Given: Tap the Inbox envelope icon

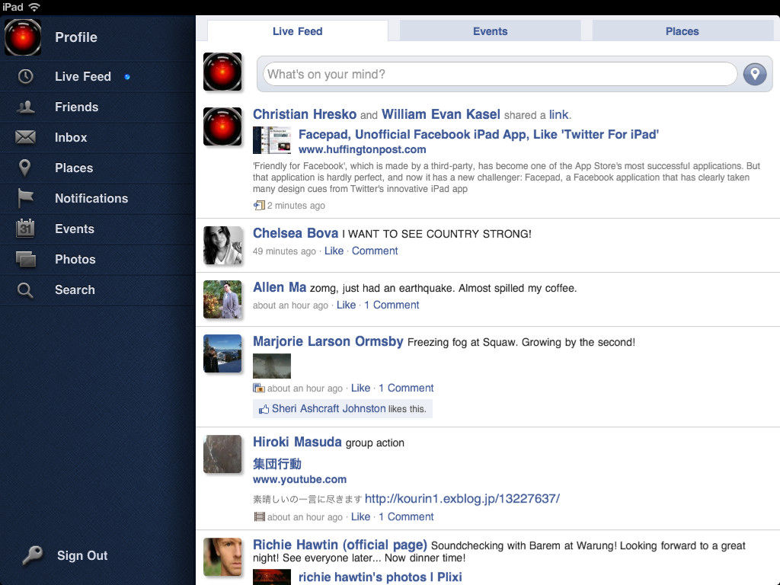Looking at the screenshot, I should point(25,137).
